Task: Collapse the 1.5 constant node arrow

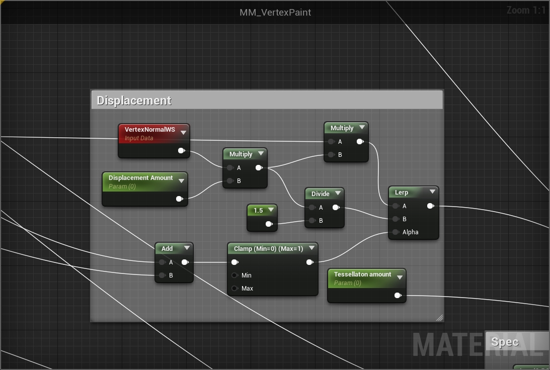Action: pos(271,210)
